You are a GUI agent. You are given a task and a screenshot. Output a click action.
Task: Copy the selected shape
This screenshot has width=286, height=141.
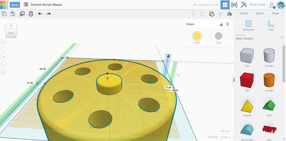[4, 14]
